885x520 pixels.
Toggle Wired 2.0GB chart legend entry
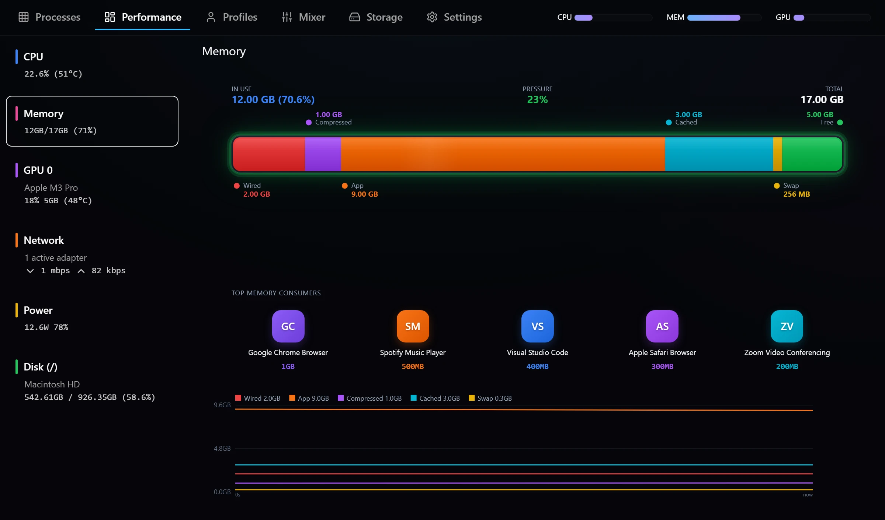[258, 398]
